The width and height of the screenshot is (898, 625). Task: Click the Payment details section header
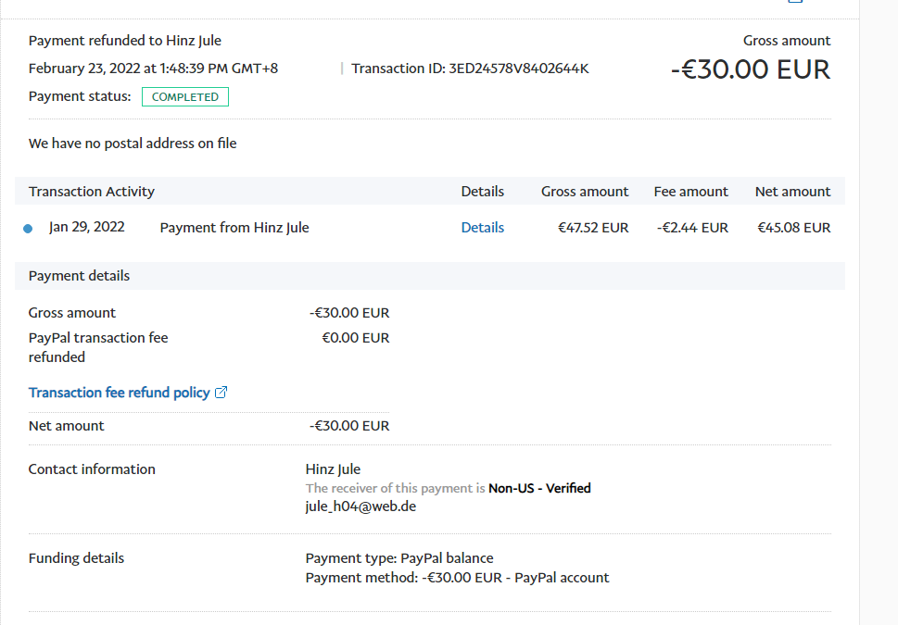(80, 276)
